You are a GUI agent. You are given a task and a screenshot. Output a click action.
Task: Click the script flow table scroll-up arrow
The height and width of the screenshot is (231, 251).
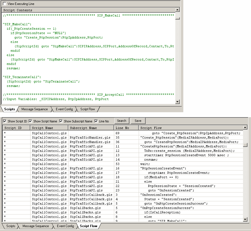245,127
